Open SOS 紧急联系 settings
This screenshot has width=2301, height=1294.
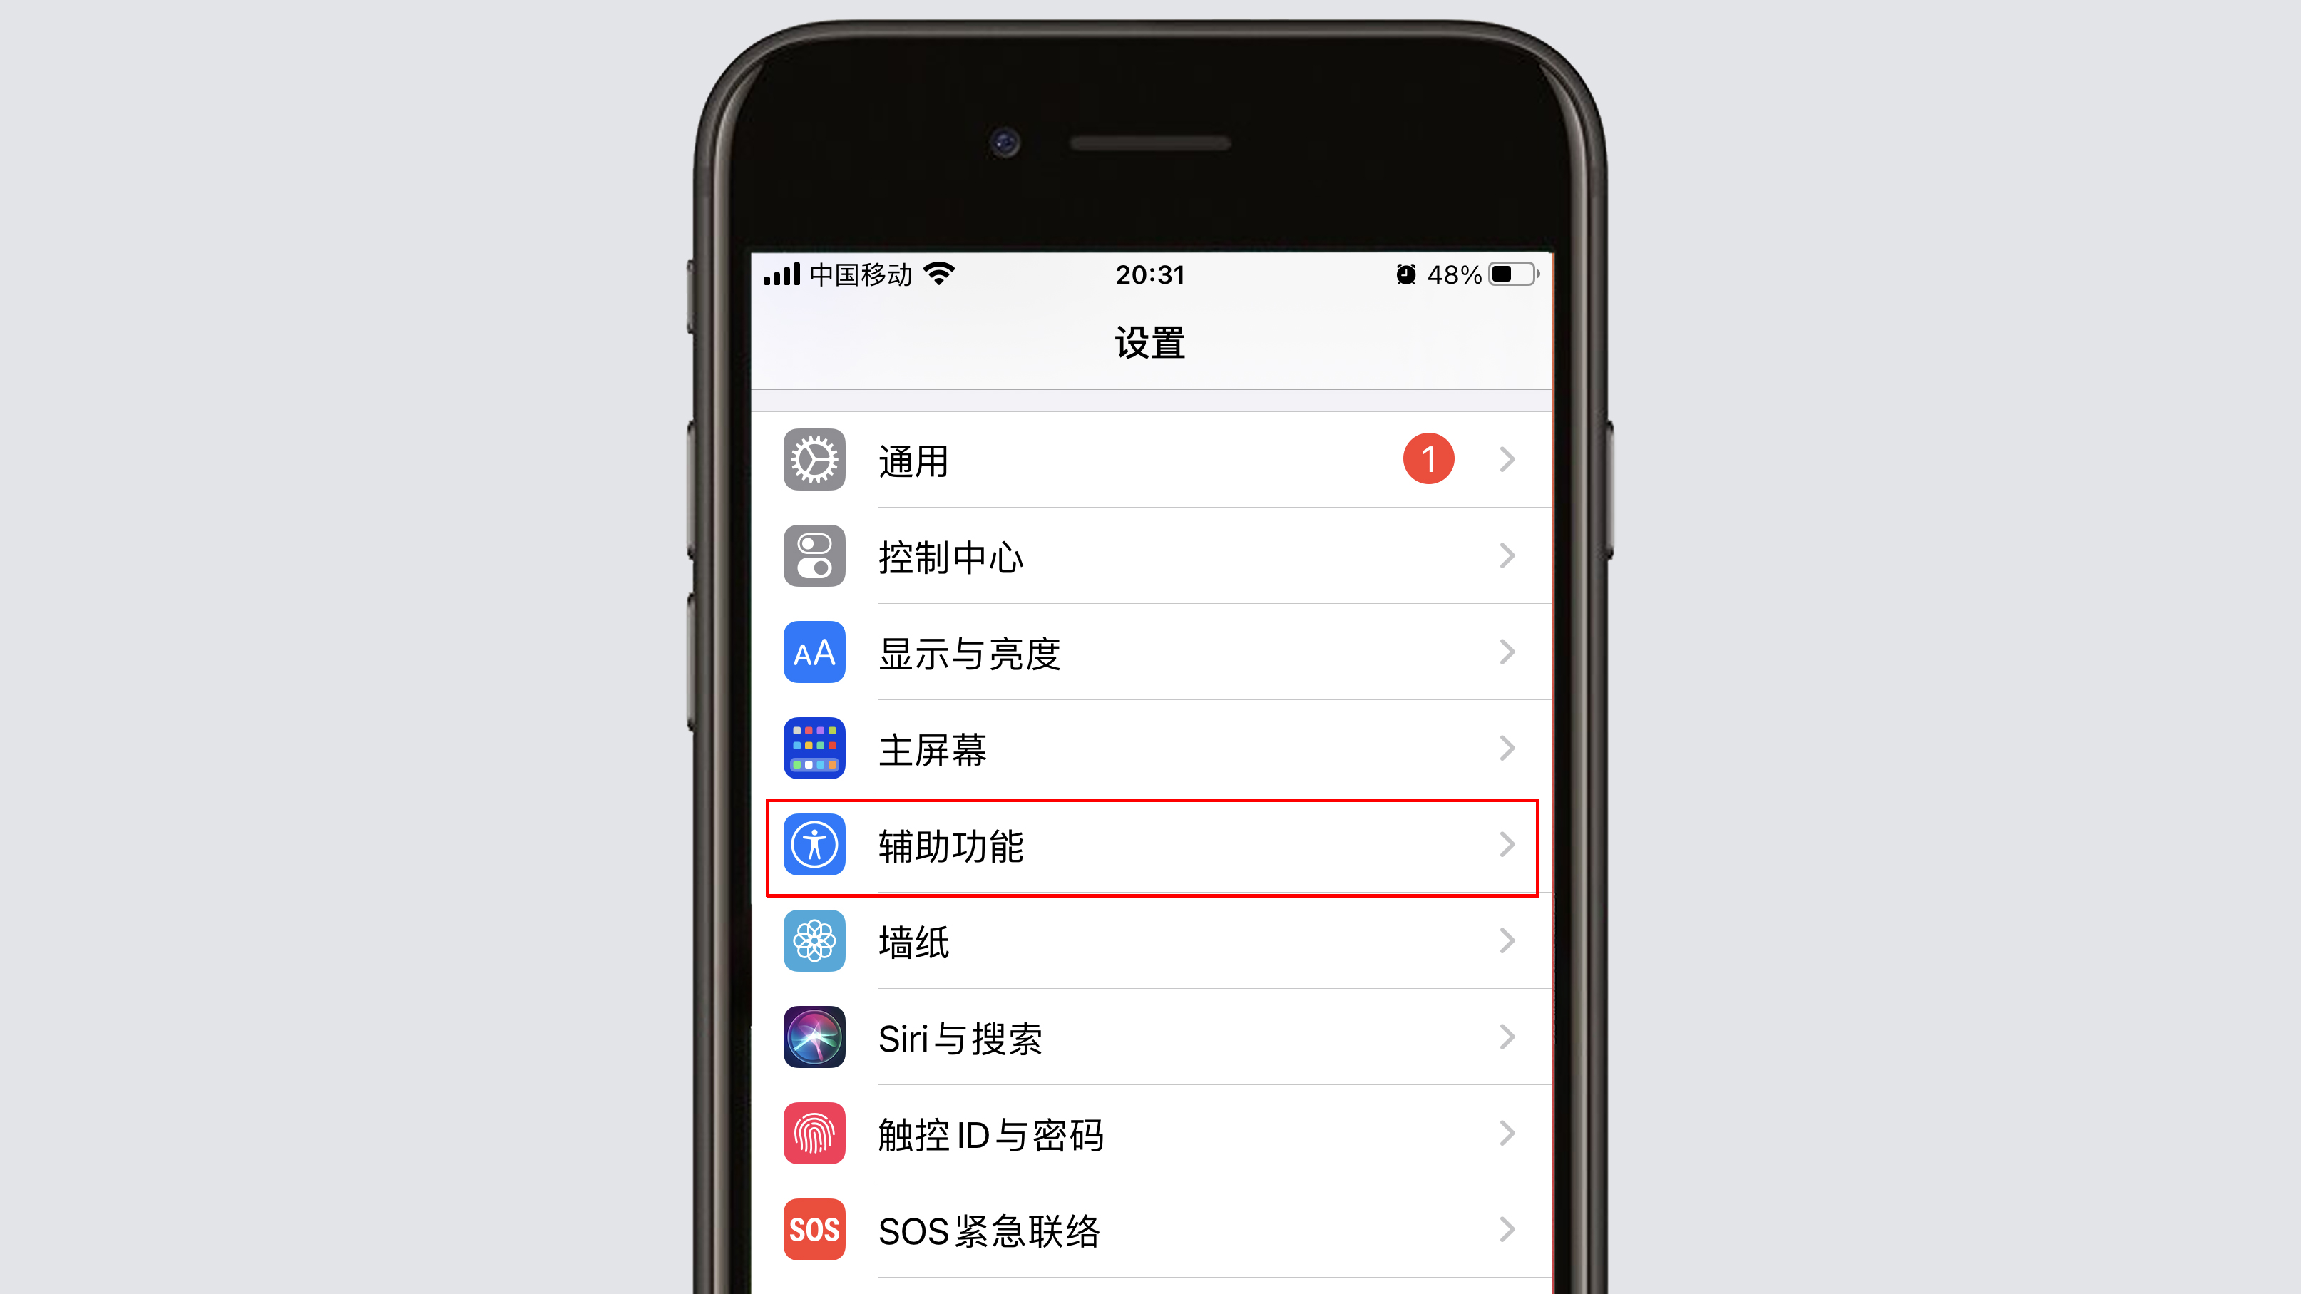click(x=1149, y=1231)
